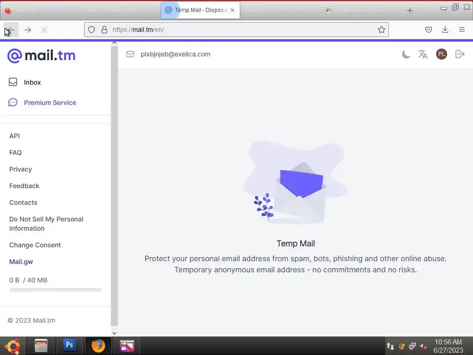This screenshot has height=355, width=473.
Task: Click the Change Consent link
Action: tap(35, 245)
